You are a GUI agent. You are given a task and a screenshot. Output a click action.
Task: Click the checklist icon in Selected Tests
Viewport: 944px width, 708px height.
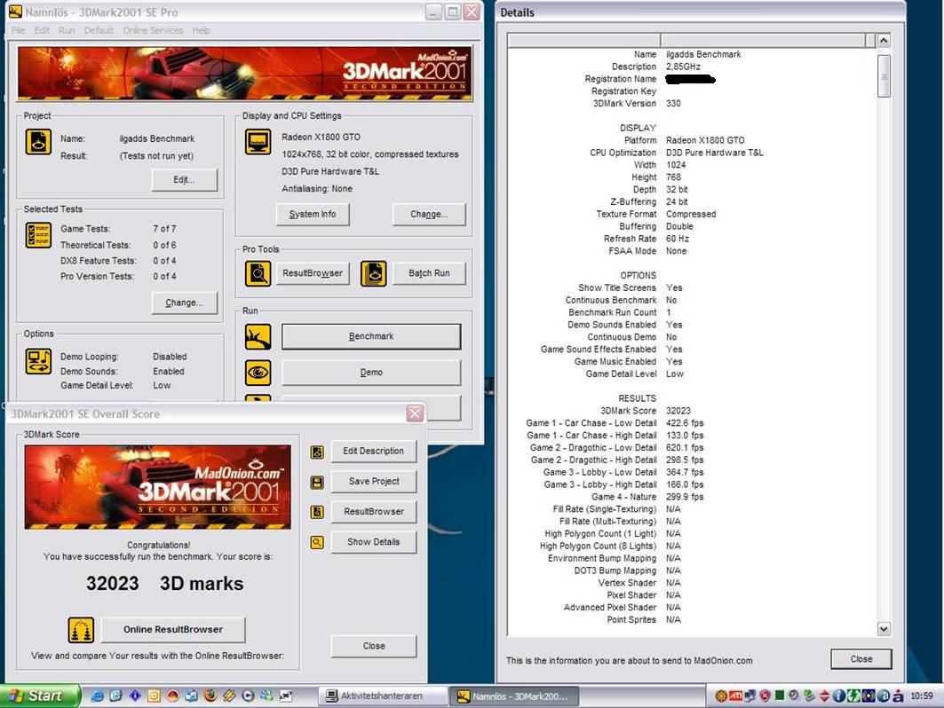[38, 235]
